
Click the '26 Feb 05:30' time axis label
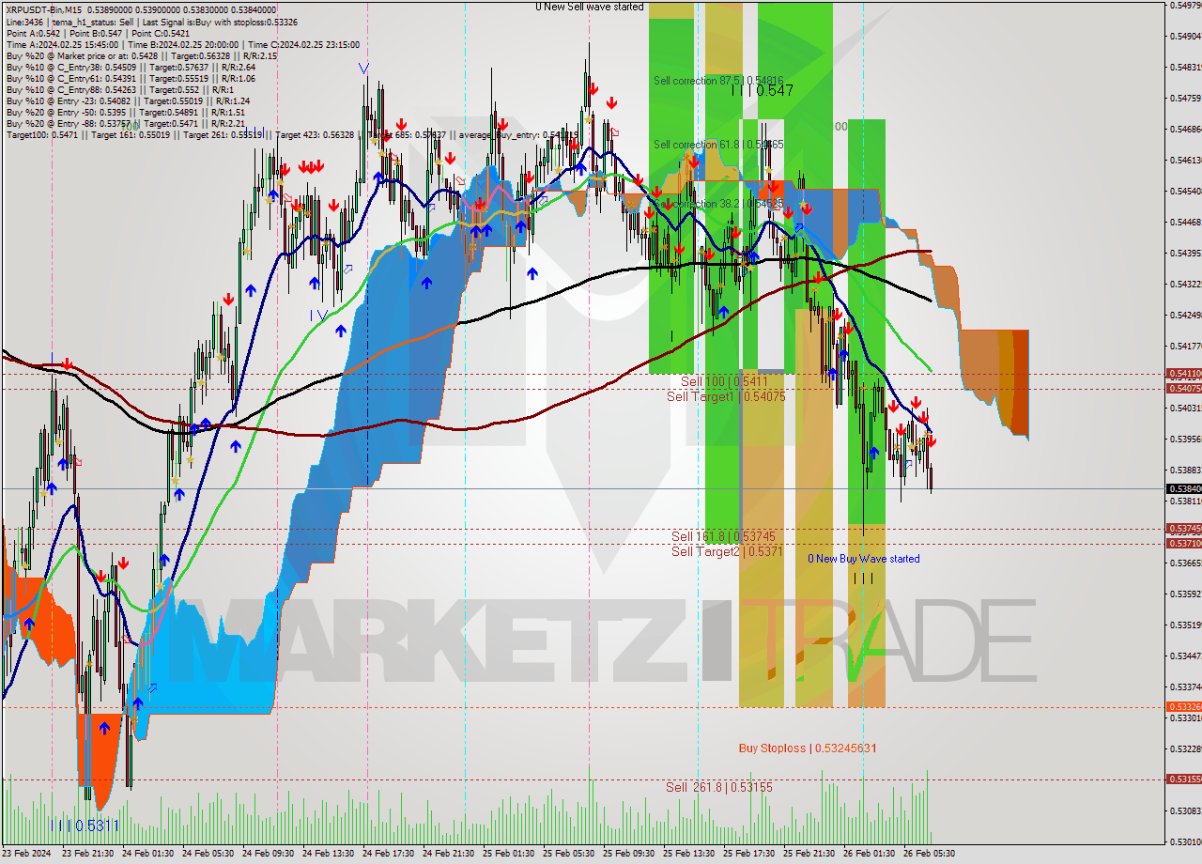pos(931,854)
